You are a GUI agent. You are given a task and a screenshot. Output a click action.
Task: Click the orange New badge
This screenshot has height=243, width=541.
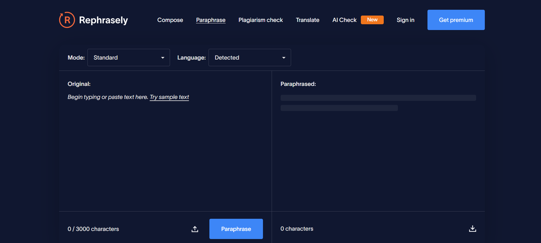tap(372, 20)
